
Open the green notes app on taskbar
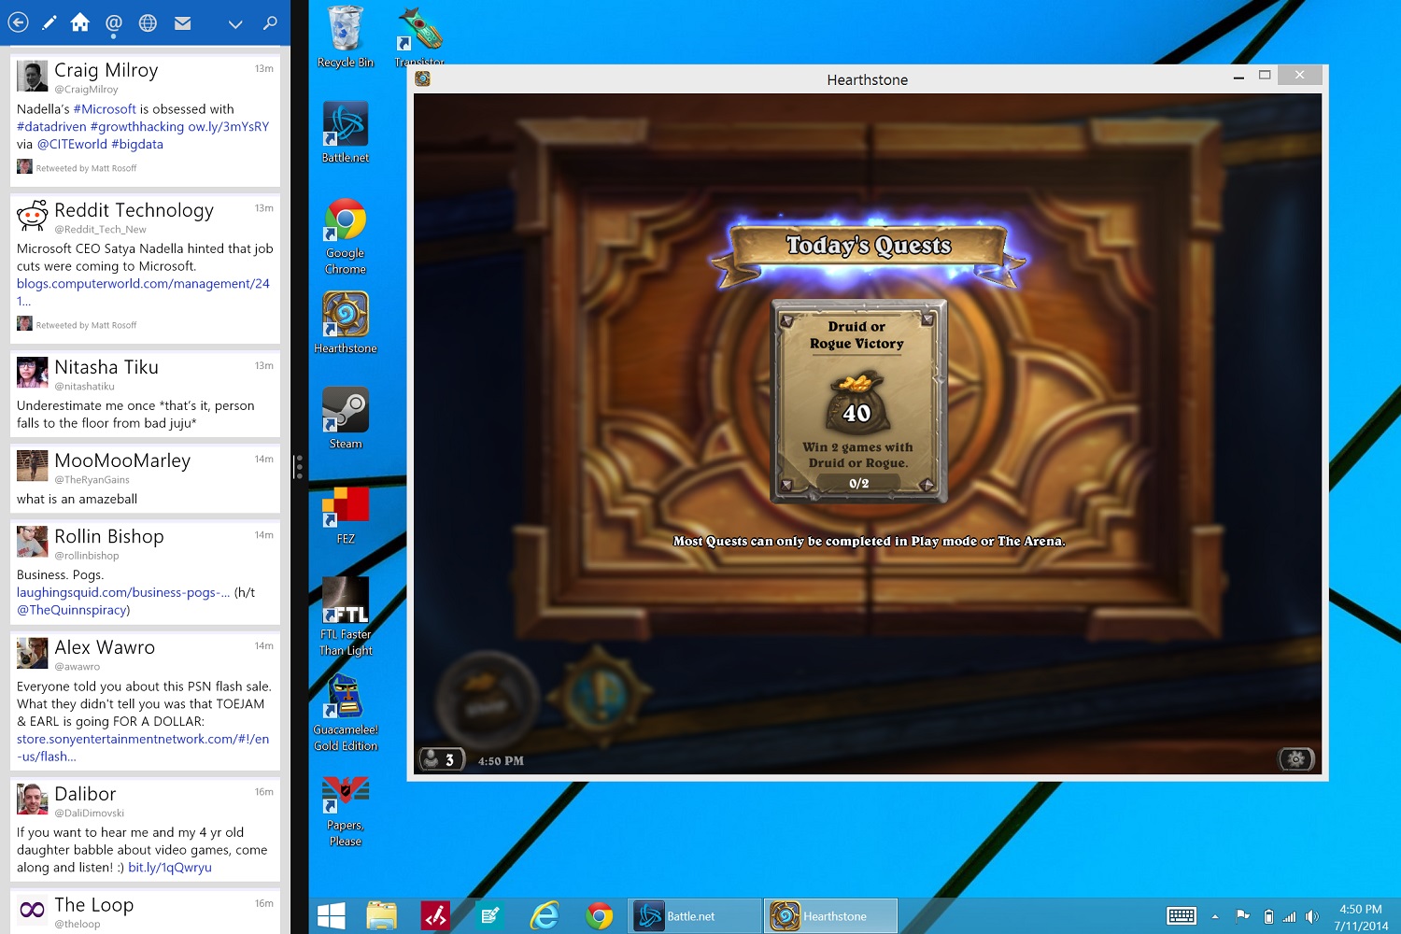pos(489,916)
